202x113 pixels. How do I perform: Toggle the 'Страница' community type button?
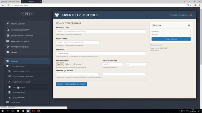click(77, 64)
